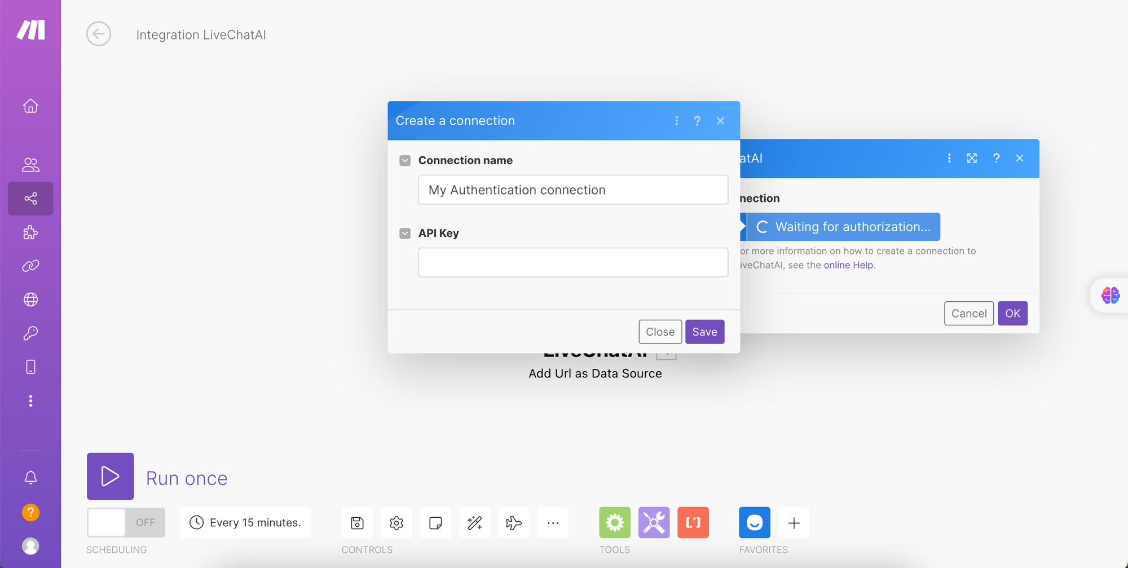Image resolution: width=1128 pixels, height=568 pixels.
Task: Open Keys icon in the sidebar
Action: [x=30, y=333]
